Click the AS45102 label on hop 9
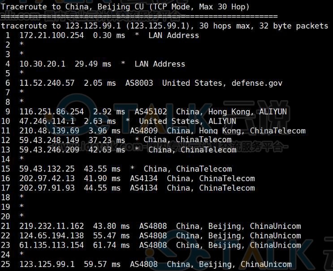The height and width of the screenshot is (271, 333). (x=151, y=112)
